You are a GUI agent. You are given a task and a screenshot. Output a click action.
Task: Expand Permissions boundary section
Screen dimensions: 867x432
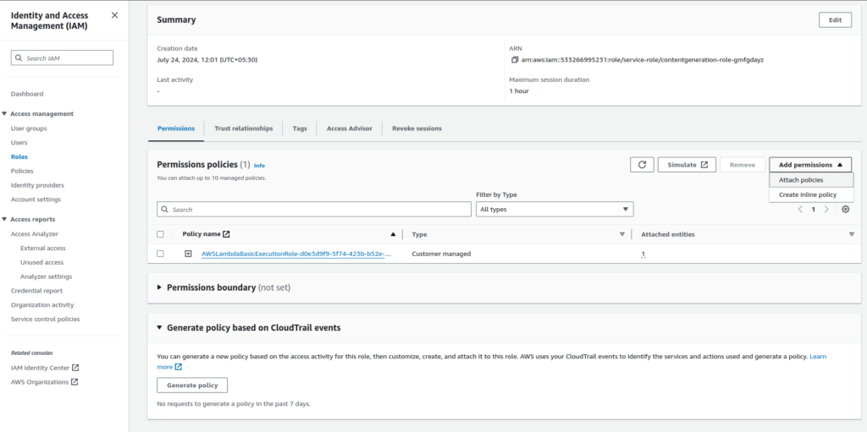click(x=159, y=287)
